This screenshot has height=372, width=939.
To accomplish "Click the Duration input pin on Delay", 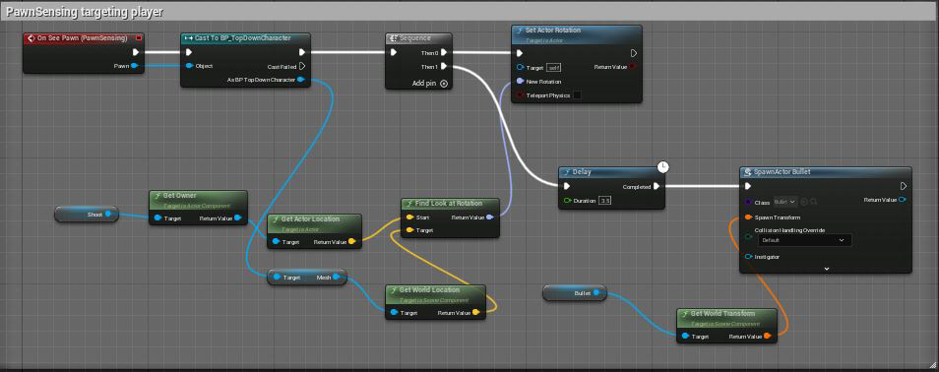I will click(567, 201).
